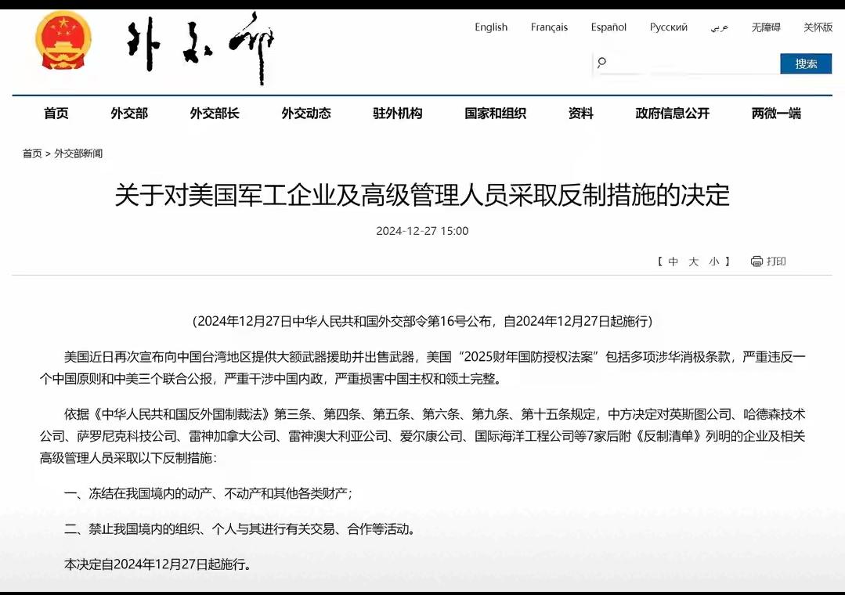Switch site language to Français
845x595 pixels.
pos(549,27)
